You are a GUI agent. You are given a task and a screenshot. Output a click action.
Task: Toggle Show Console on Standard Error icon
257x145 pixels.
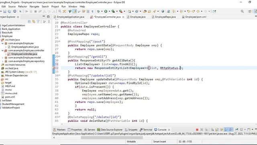point(231,130)
